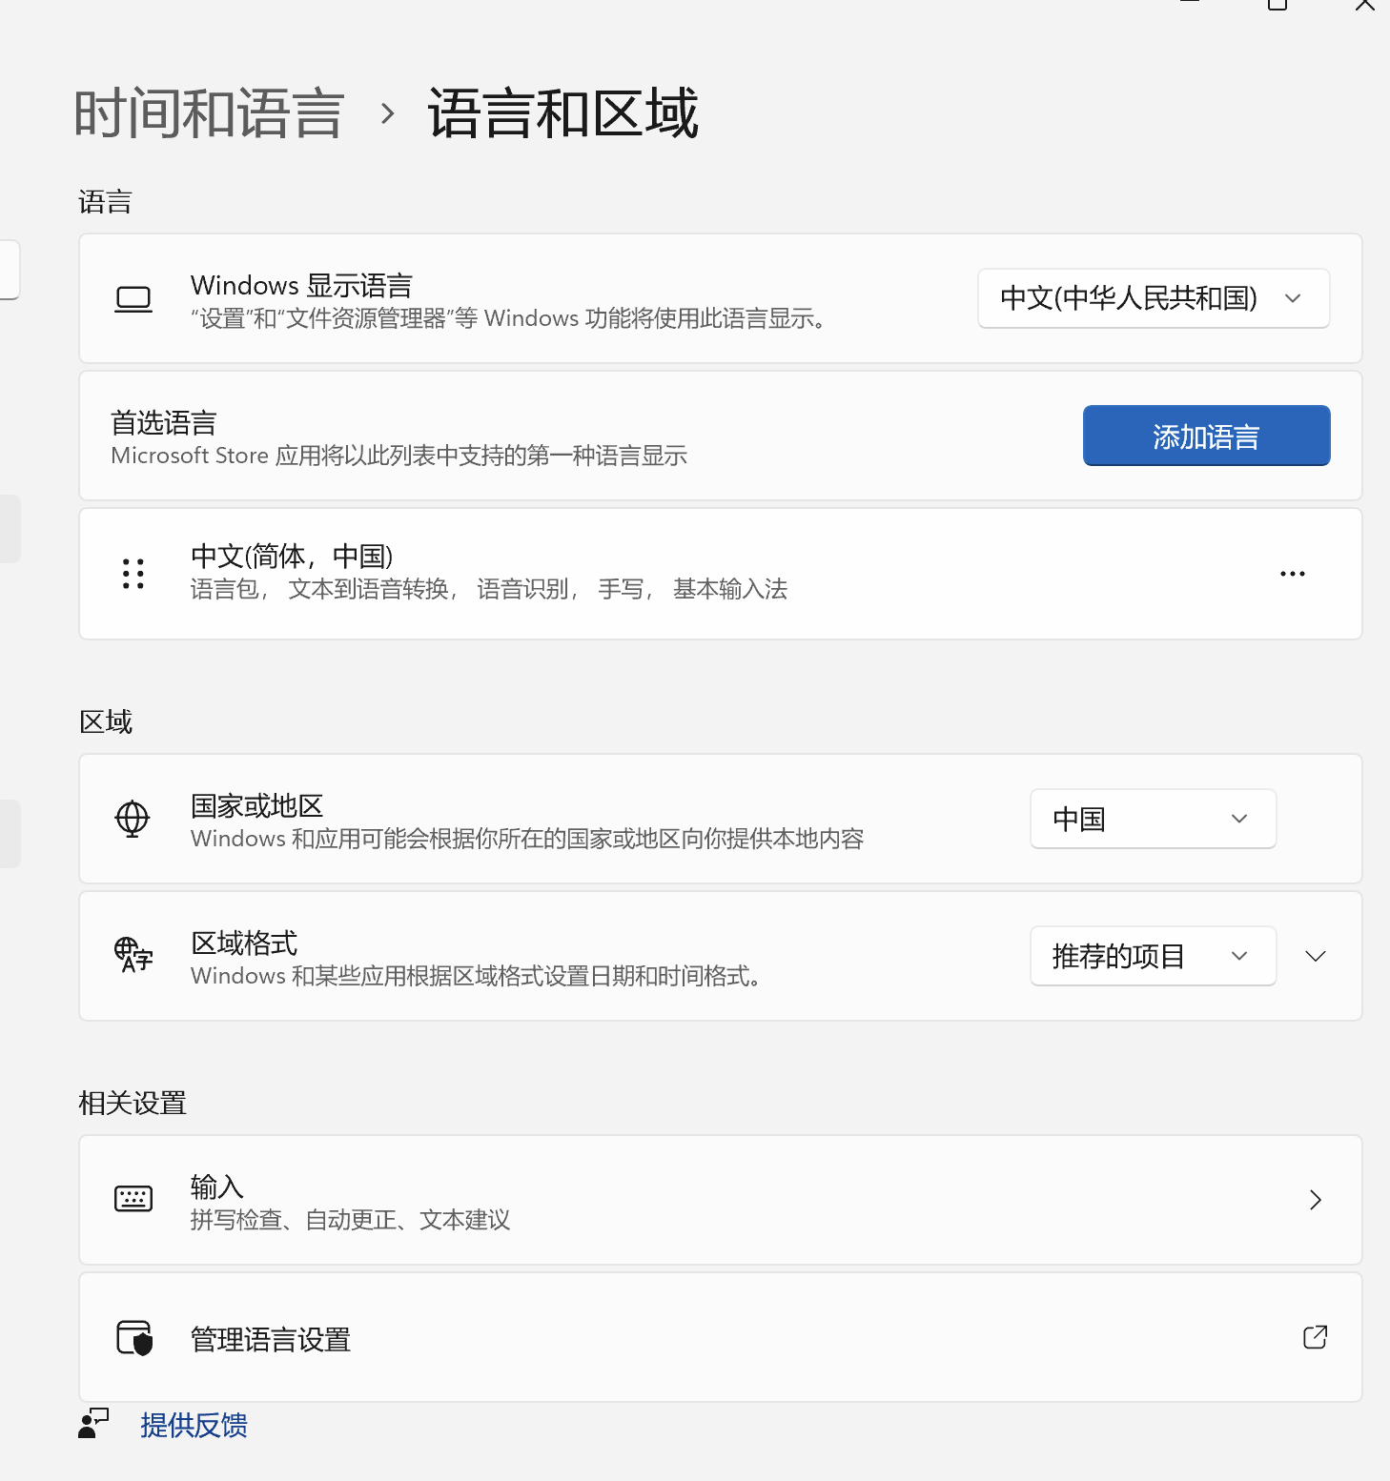Close the settings window
The width and height of the screenshot is (1390, 1481).
click(x=1365, y=5)
